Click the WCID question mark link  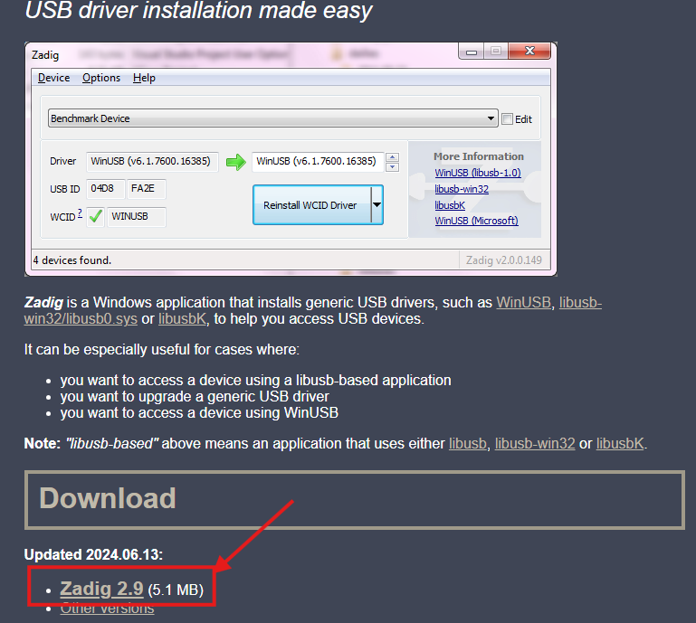(x=80, y=213)
